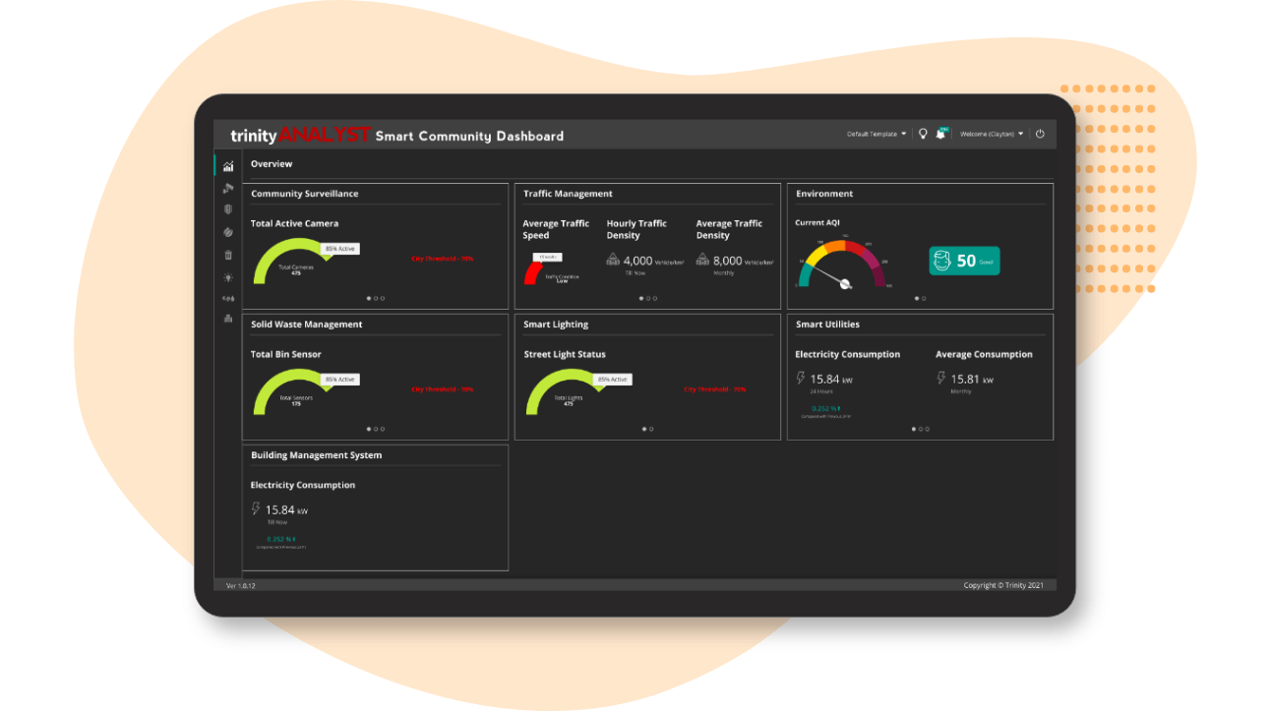
Task: Expand the Default Template dropdown
Action: 877,134
